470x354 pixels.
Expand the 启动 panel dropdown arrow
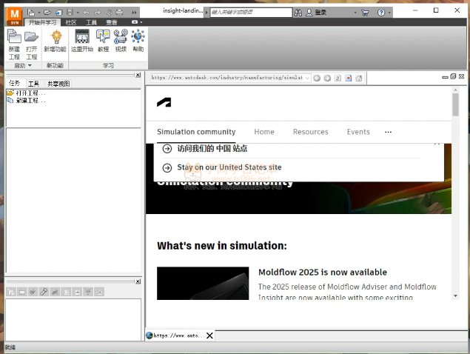30,66
